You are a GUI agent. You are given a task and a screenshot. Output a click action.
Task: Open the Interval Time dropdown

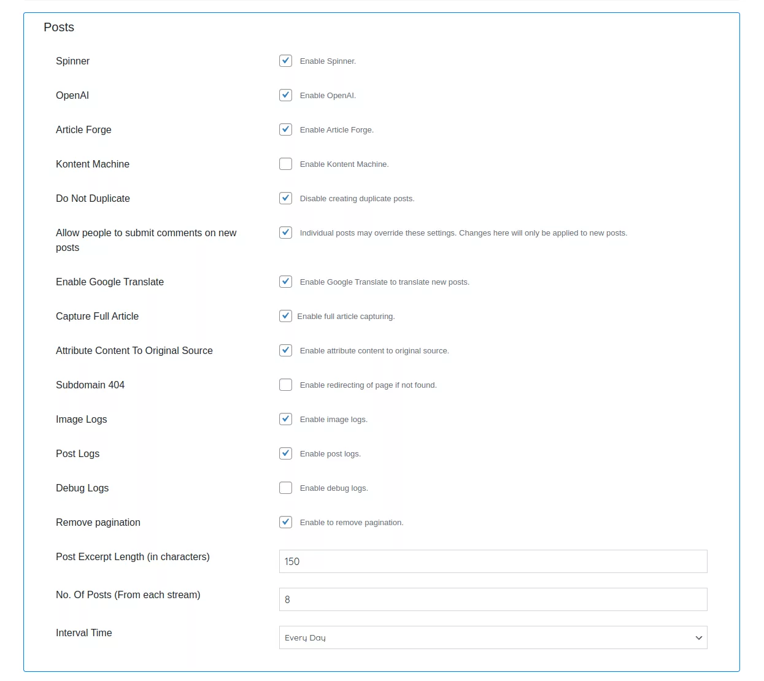pos(493,637)
